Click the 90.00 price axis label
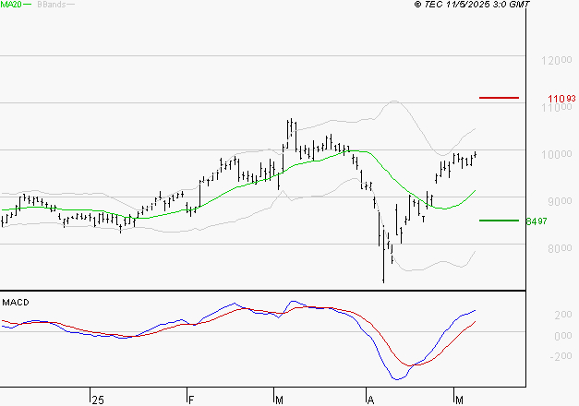 (560, 201)
